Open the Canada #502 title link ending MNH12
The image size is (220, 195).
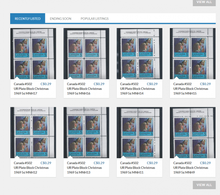coord(31,168)
